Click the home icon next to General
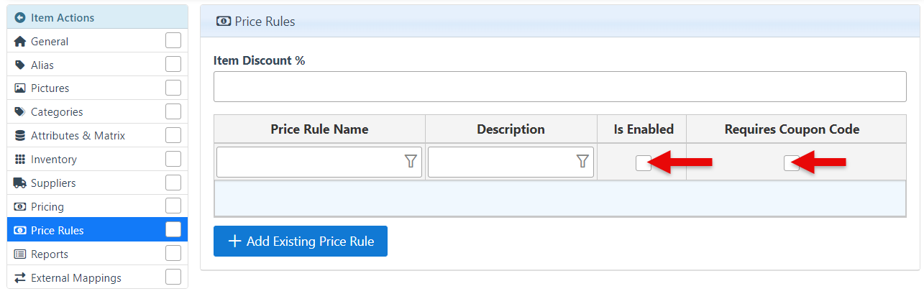Screen dimensions: 924x299 click(20, 42)
